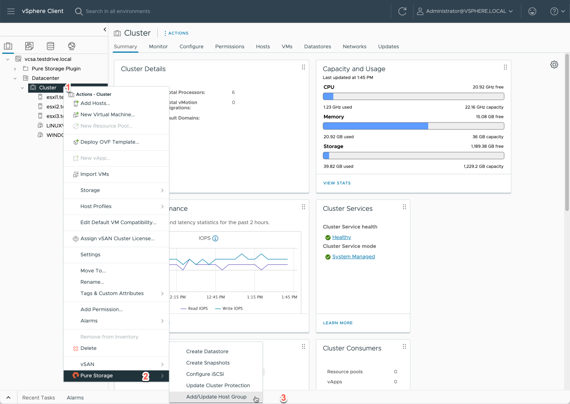570x404 pixels.
Task: Click the search in all environments field
Action: (118, 11)
